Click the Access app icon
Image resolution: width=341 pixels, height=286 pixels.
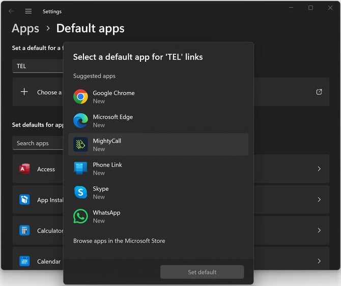click(x=24, y=169)
